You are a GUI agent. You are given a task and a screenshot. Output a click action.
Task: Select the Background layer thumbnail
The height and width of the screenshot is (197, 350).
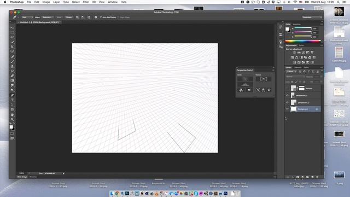pos(294,109)
